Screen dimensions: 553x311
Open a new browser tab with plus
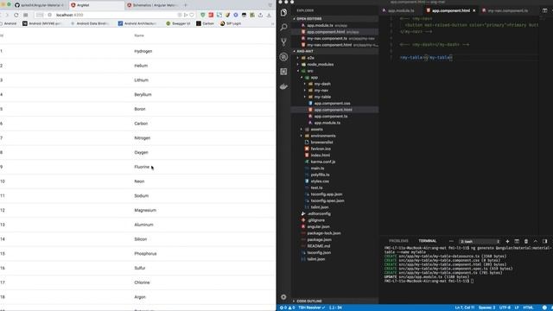[186, 5]
